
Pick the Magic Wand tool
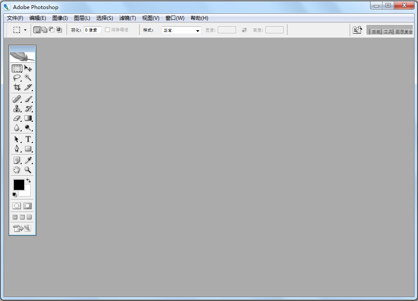[x=28, y=78]
